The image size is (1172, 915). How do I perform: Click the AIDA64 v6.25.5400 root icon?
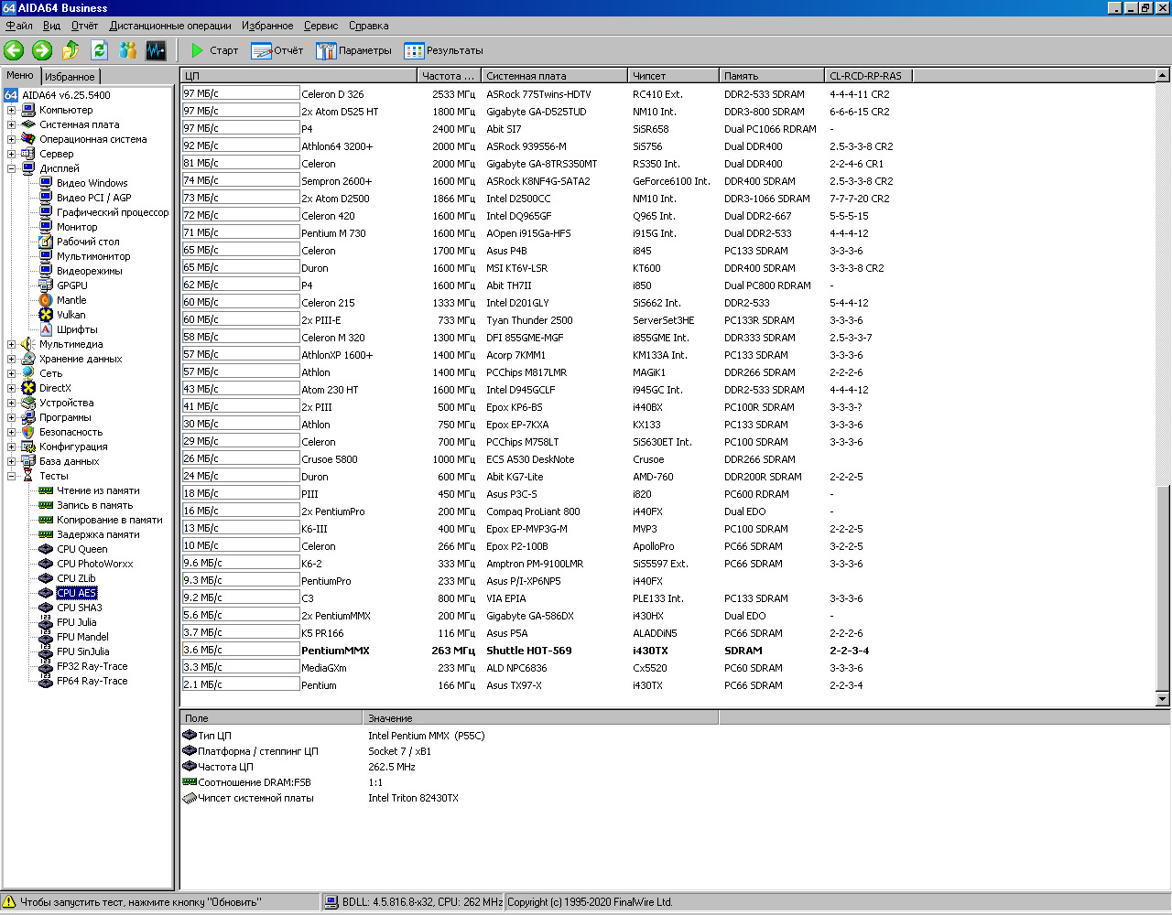[x=11, y=95]
